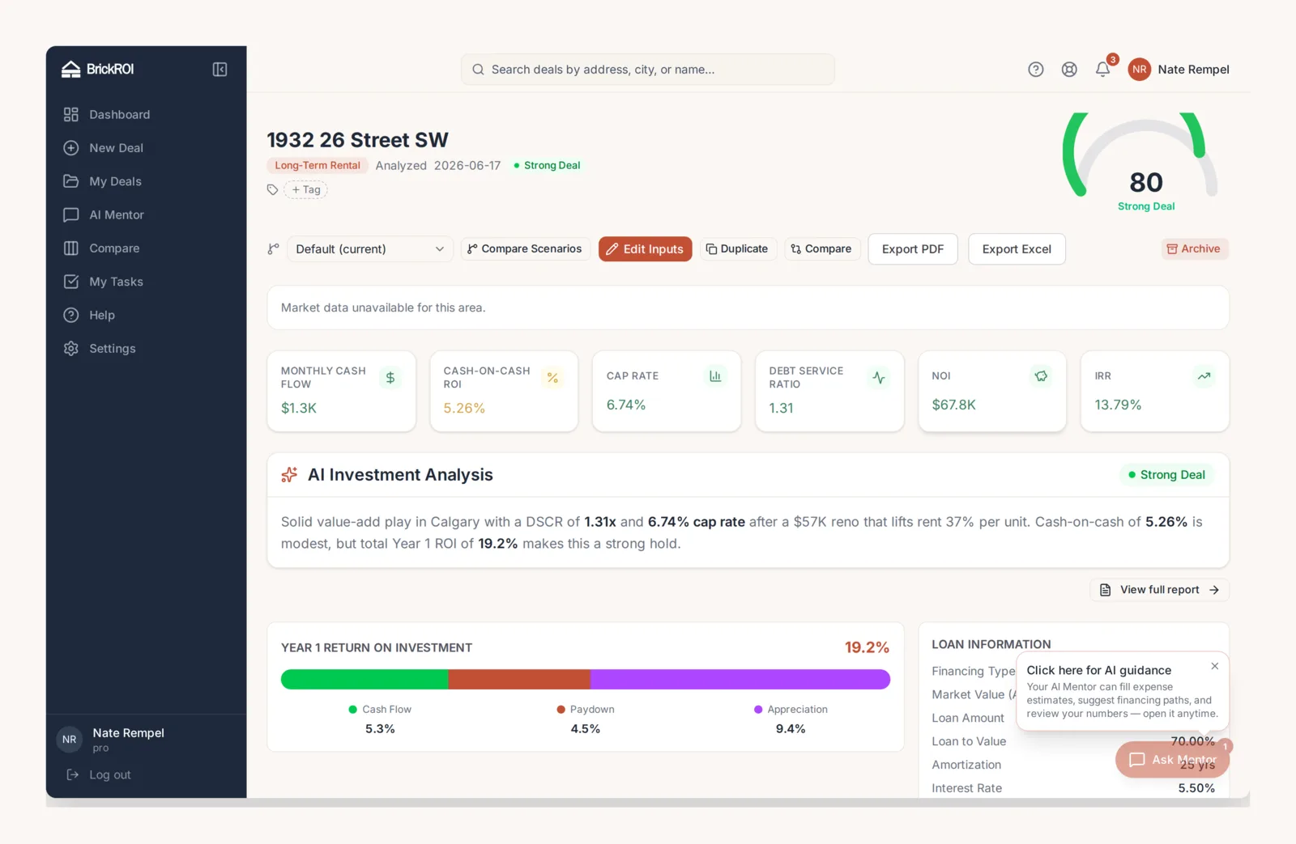Open notifications bell icon
The width and height of the screenshot is (1296, 844).
pos(1102,70)
